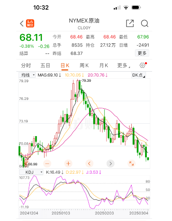172x221 pixels.
Task: Tap the -0.38% change value
Action: [27, 46]
